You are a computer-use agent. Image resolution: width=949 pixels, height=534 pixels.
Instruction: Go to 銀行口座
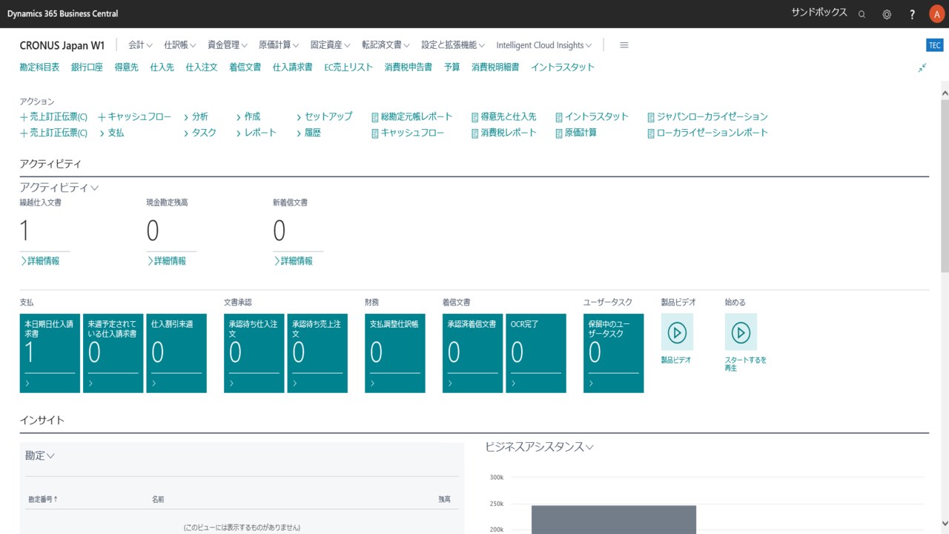pyautogui.click(x=87, y=67)
